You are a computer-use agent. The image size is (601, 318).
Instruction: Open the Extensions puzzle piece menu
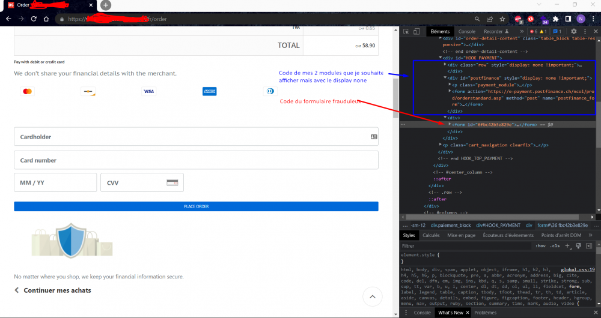[556, 19]
